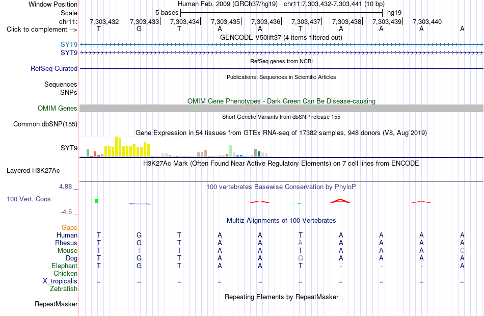Click the SYT9 label beside GTEx bar chart

coord(69,148)
